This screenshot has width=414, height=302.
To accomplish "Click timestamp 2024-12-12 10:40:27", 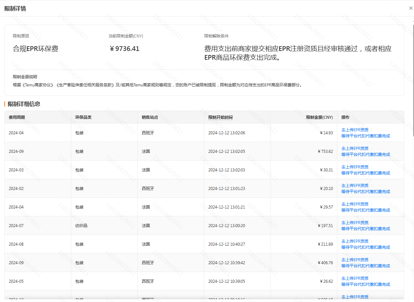I will pos(227,244).
